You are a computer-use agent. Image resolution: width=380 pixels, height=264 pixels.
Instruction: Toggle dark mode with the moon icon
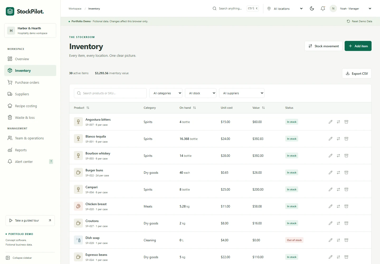click(312, 8)
